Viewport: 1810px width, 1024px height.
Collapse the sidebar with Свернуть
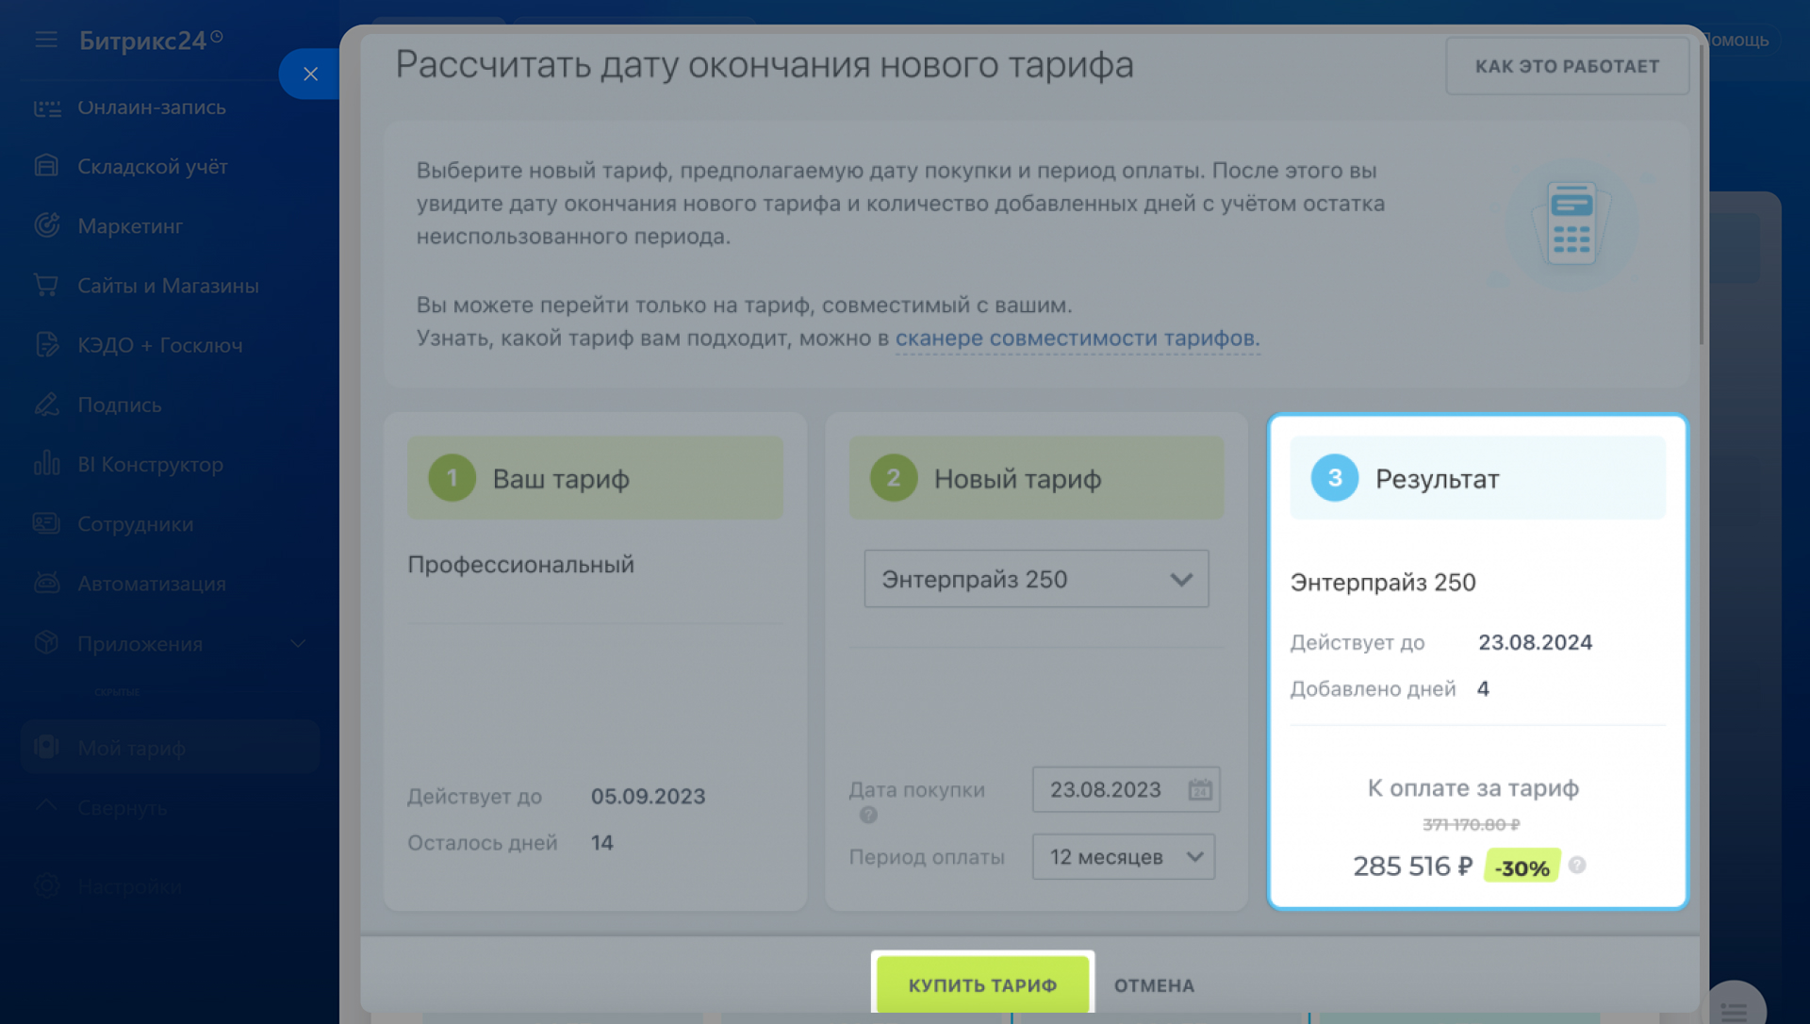pyautogui.click(x=123, y=807)
